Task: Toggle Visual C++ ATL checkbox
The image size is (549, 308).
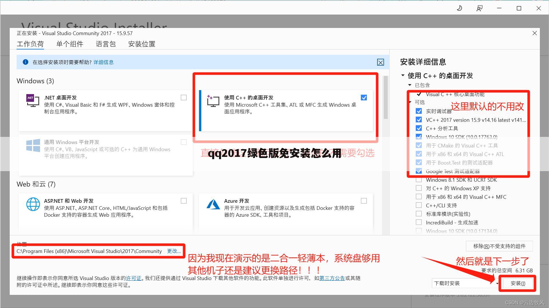Action: [x=419, y=154]
